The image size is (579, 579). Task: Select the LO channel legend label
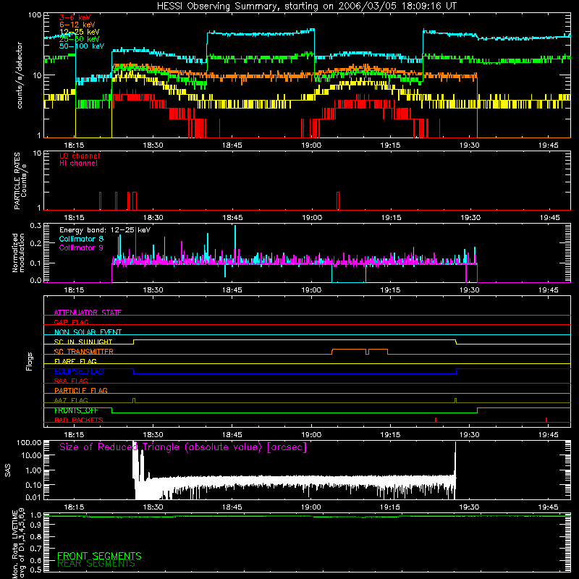pyautogui.click(x=80, y=156)
